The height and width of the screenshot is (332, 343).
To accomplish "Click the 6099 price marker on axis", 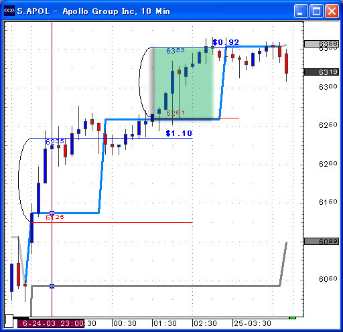I will coord(322,241).
